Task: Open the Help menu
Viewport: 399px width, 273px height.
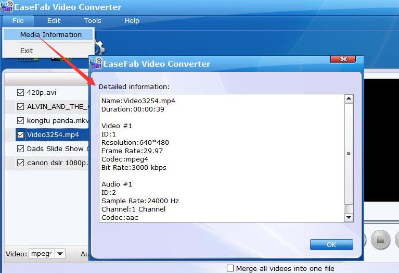Action: click(132, 21)
